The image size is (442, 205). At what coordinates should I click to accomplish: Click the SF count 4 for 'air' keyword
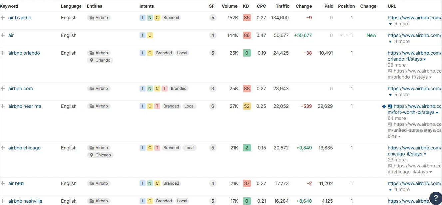click(213, 35)
